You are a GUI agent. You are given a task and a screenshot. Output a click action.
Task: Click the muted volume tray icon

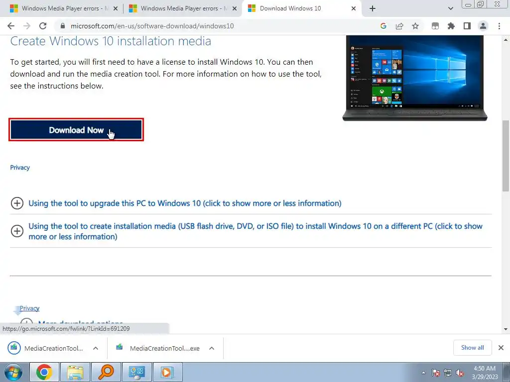click(460, 373)
